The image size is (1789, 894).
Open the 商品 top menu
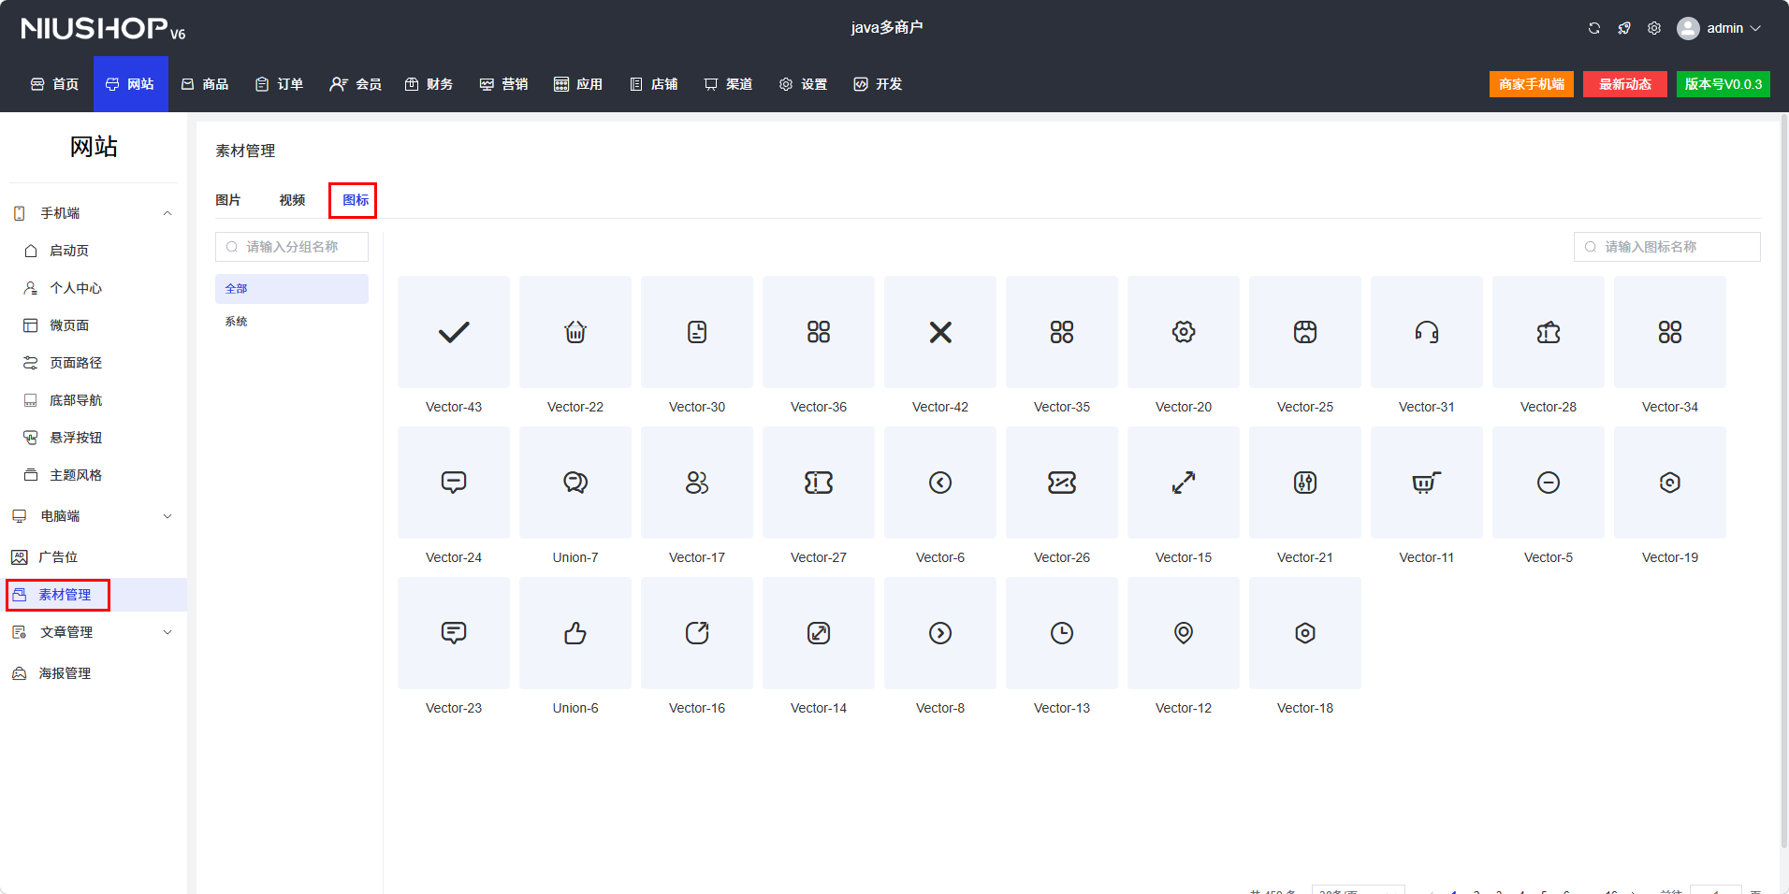(205, 84)
